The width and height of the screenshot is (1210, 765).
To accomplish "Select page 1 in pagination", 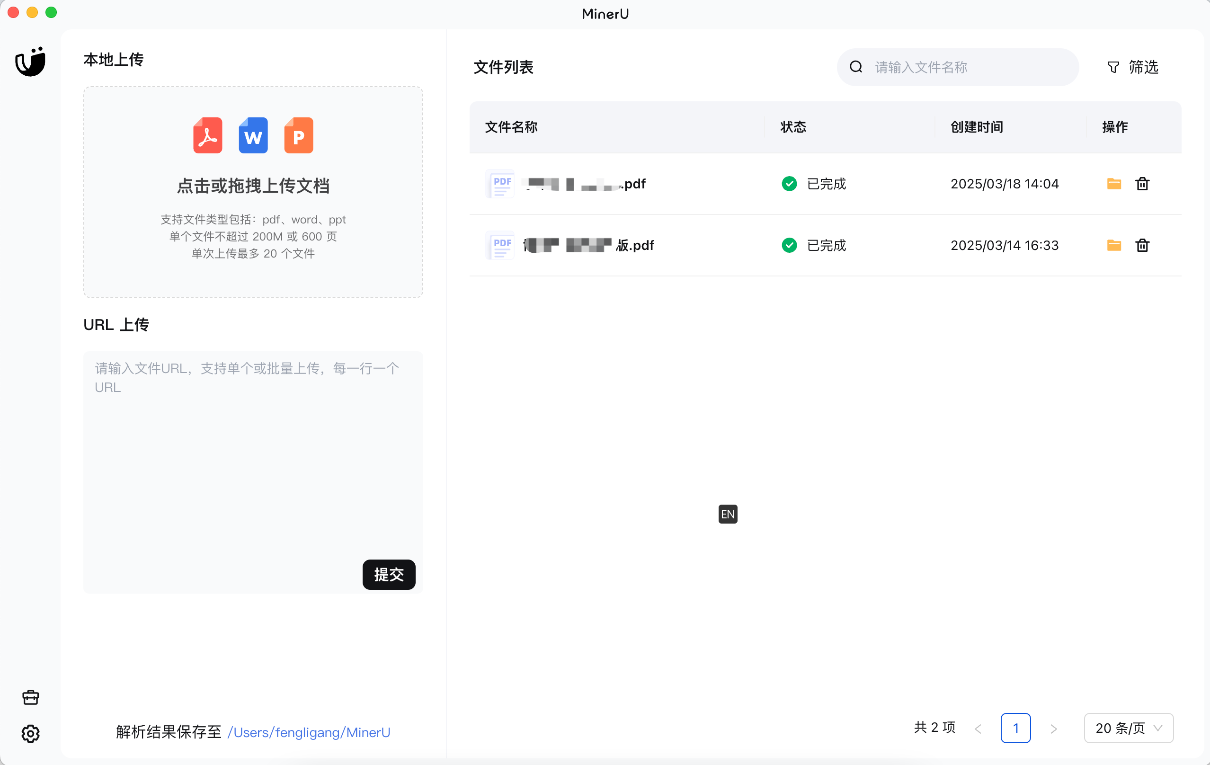I will 1015,728.
